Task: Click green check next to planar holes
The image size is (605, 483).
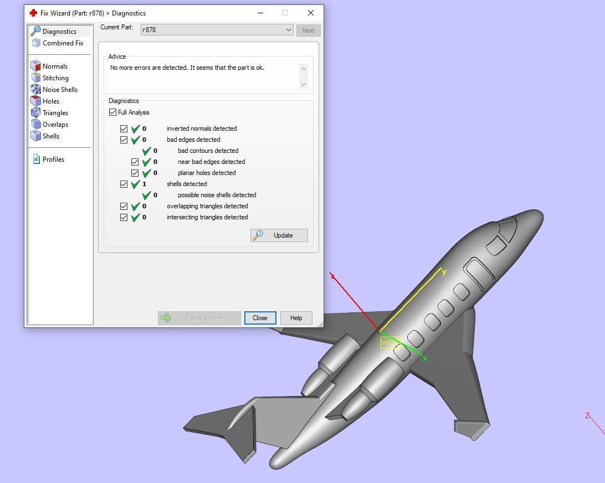Action: point(147,173)
